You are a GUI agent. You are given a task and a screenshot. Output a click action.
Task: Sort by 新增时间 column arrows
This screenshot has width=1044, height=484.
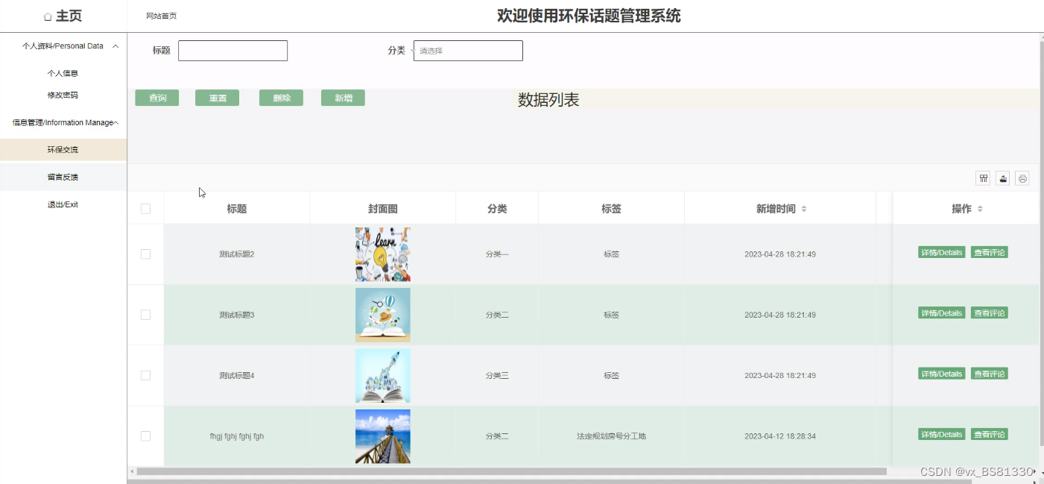click(x=804, y=210)
